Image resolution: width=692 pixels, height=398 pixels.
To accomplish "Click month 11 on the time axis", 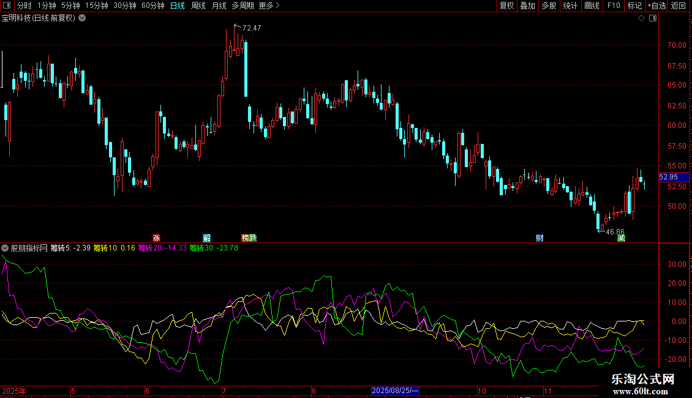I will click(x=547, y=391).
